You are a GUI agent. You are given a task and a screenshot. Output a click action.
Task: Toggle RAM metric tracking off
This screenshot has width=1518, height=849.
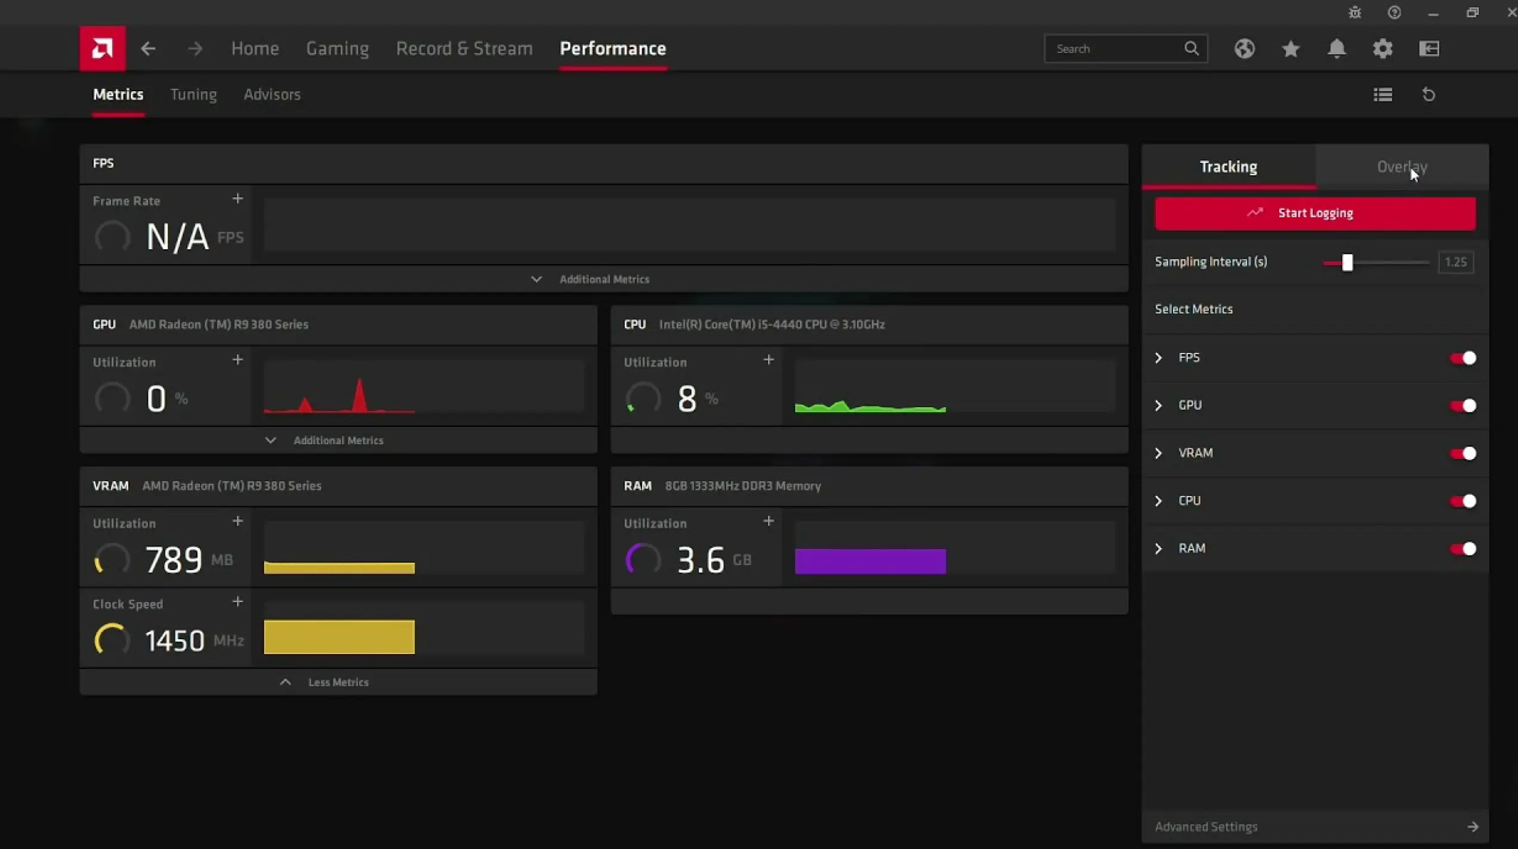coord(1463,549)
